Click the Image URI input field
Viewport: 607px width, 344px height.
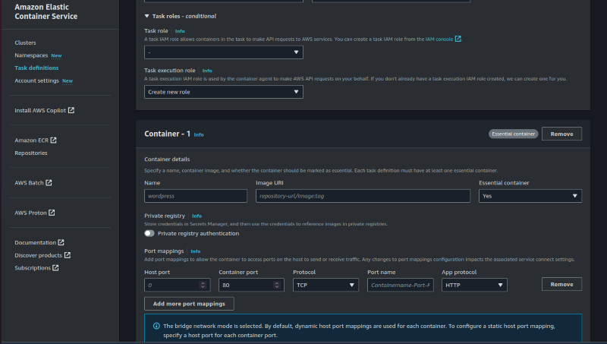pos(363,196)
